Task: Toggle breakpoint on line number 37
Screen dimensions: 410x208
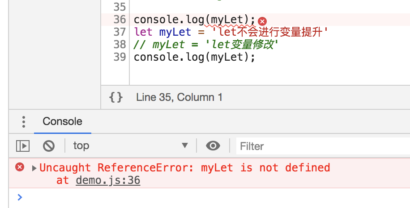Action: [120, 32]
